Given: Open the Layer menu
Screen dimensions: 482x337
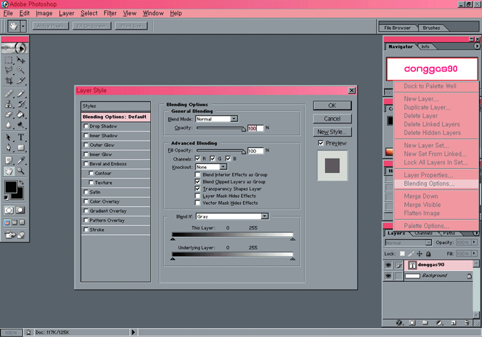Looking at the screenshot, I should point(67,13).
